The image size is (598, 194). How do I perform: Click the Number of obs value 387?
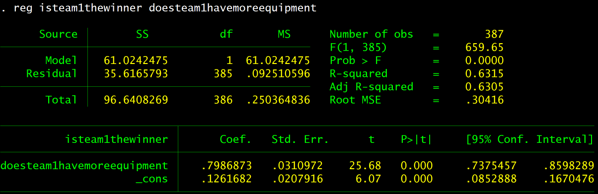pyautogui.click(x=494, y=34)
